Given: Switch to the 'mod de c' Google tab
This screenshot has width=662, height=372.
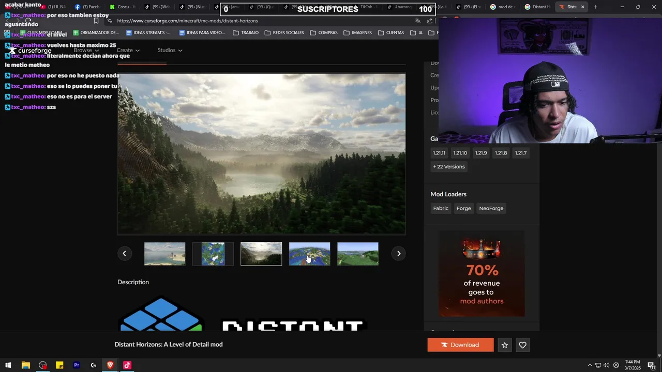Looking at the screenshot, I should 503,7.
